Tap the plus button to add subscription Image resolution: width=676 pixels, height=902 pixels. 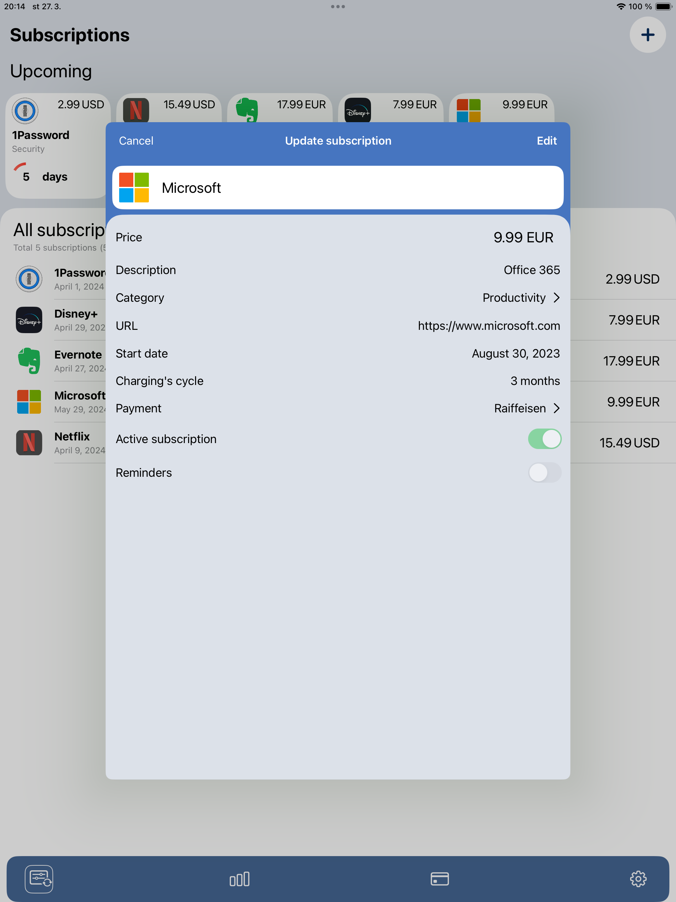[x=648, y=35]
